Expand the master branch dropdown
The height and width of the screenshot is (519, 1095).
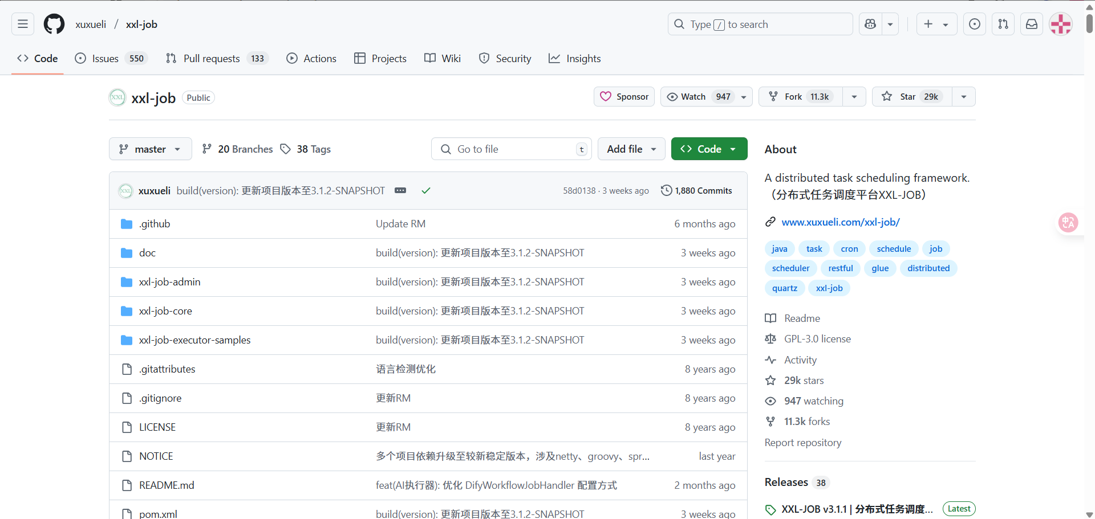150,149
